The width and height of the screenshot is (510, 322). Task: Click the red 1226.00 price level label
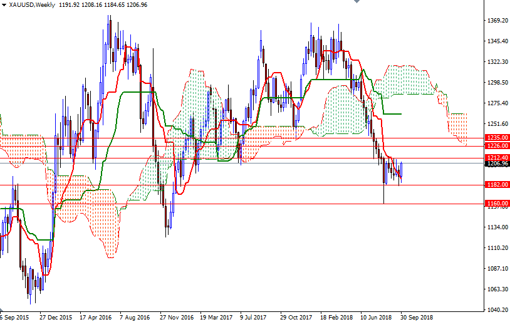[x=497, y=146]
